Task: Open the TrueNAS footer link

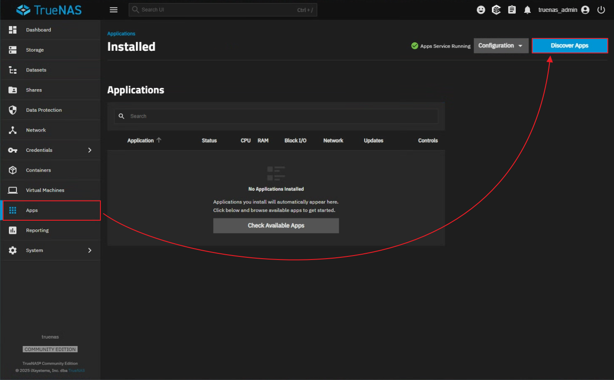Action: [76, 370]
